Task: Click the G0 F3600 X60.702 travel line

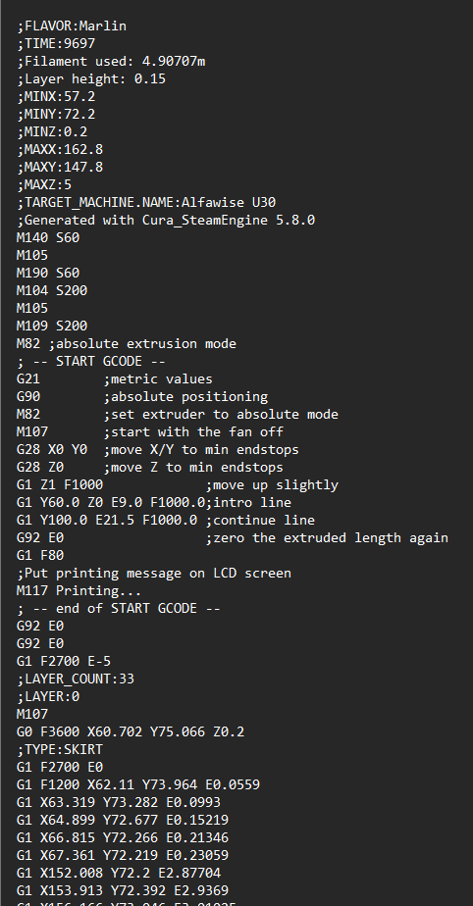Action: coord(131,732)
